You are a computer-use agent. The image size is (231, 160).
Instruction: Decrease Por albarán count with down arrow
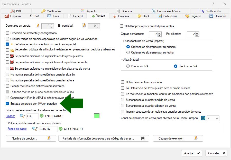pyautogui.click(x=197, y=35)
